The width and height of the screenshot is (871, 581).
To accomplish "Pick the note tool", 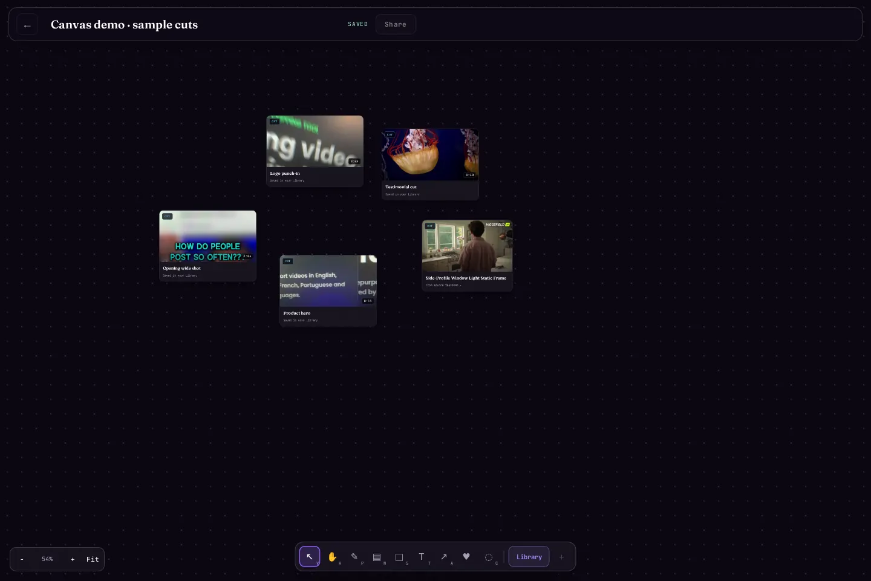I will click(377, 557).
